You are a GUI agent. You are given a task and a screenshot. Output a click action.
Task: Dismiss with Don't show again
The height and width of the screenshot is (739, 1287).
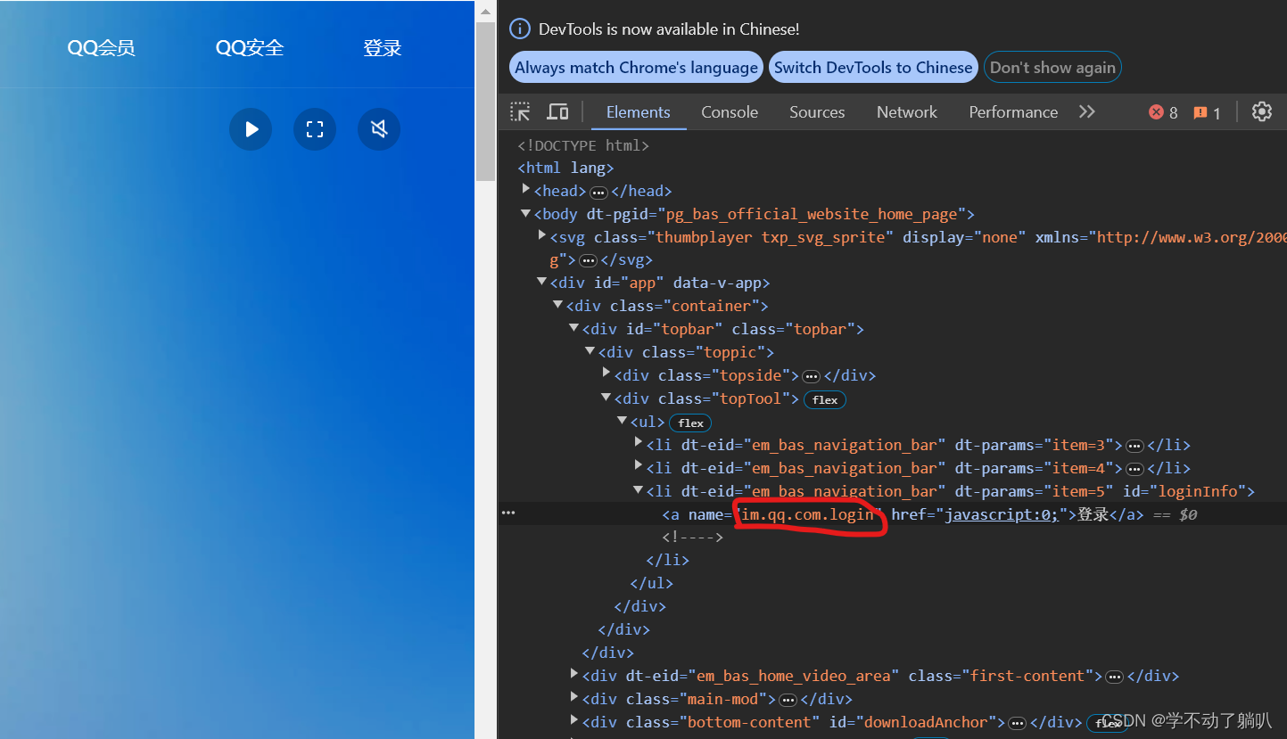click(1052, 68)
